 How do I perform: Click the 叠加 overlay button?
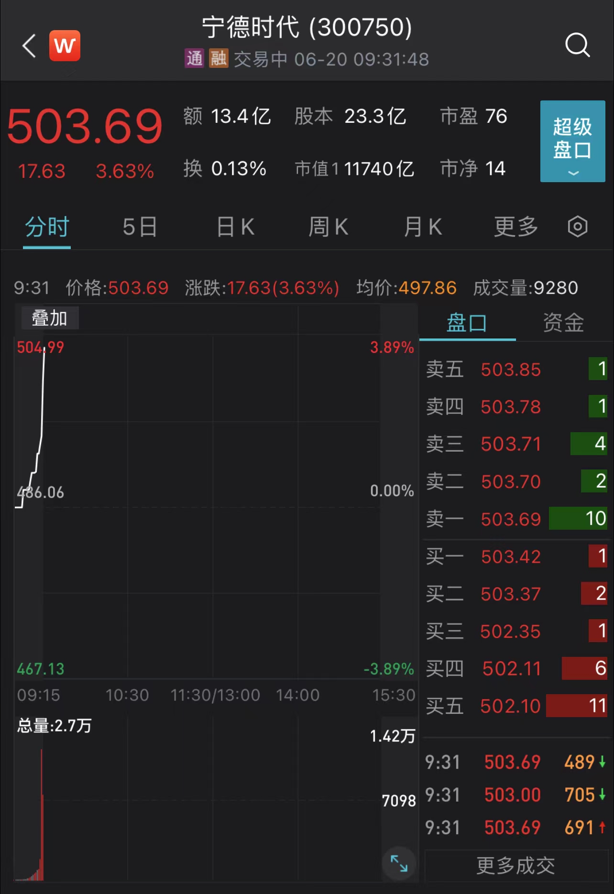click(50, 318)
